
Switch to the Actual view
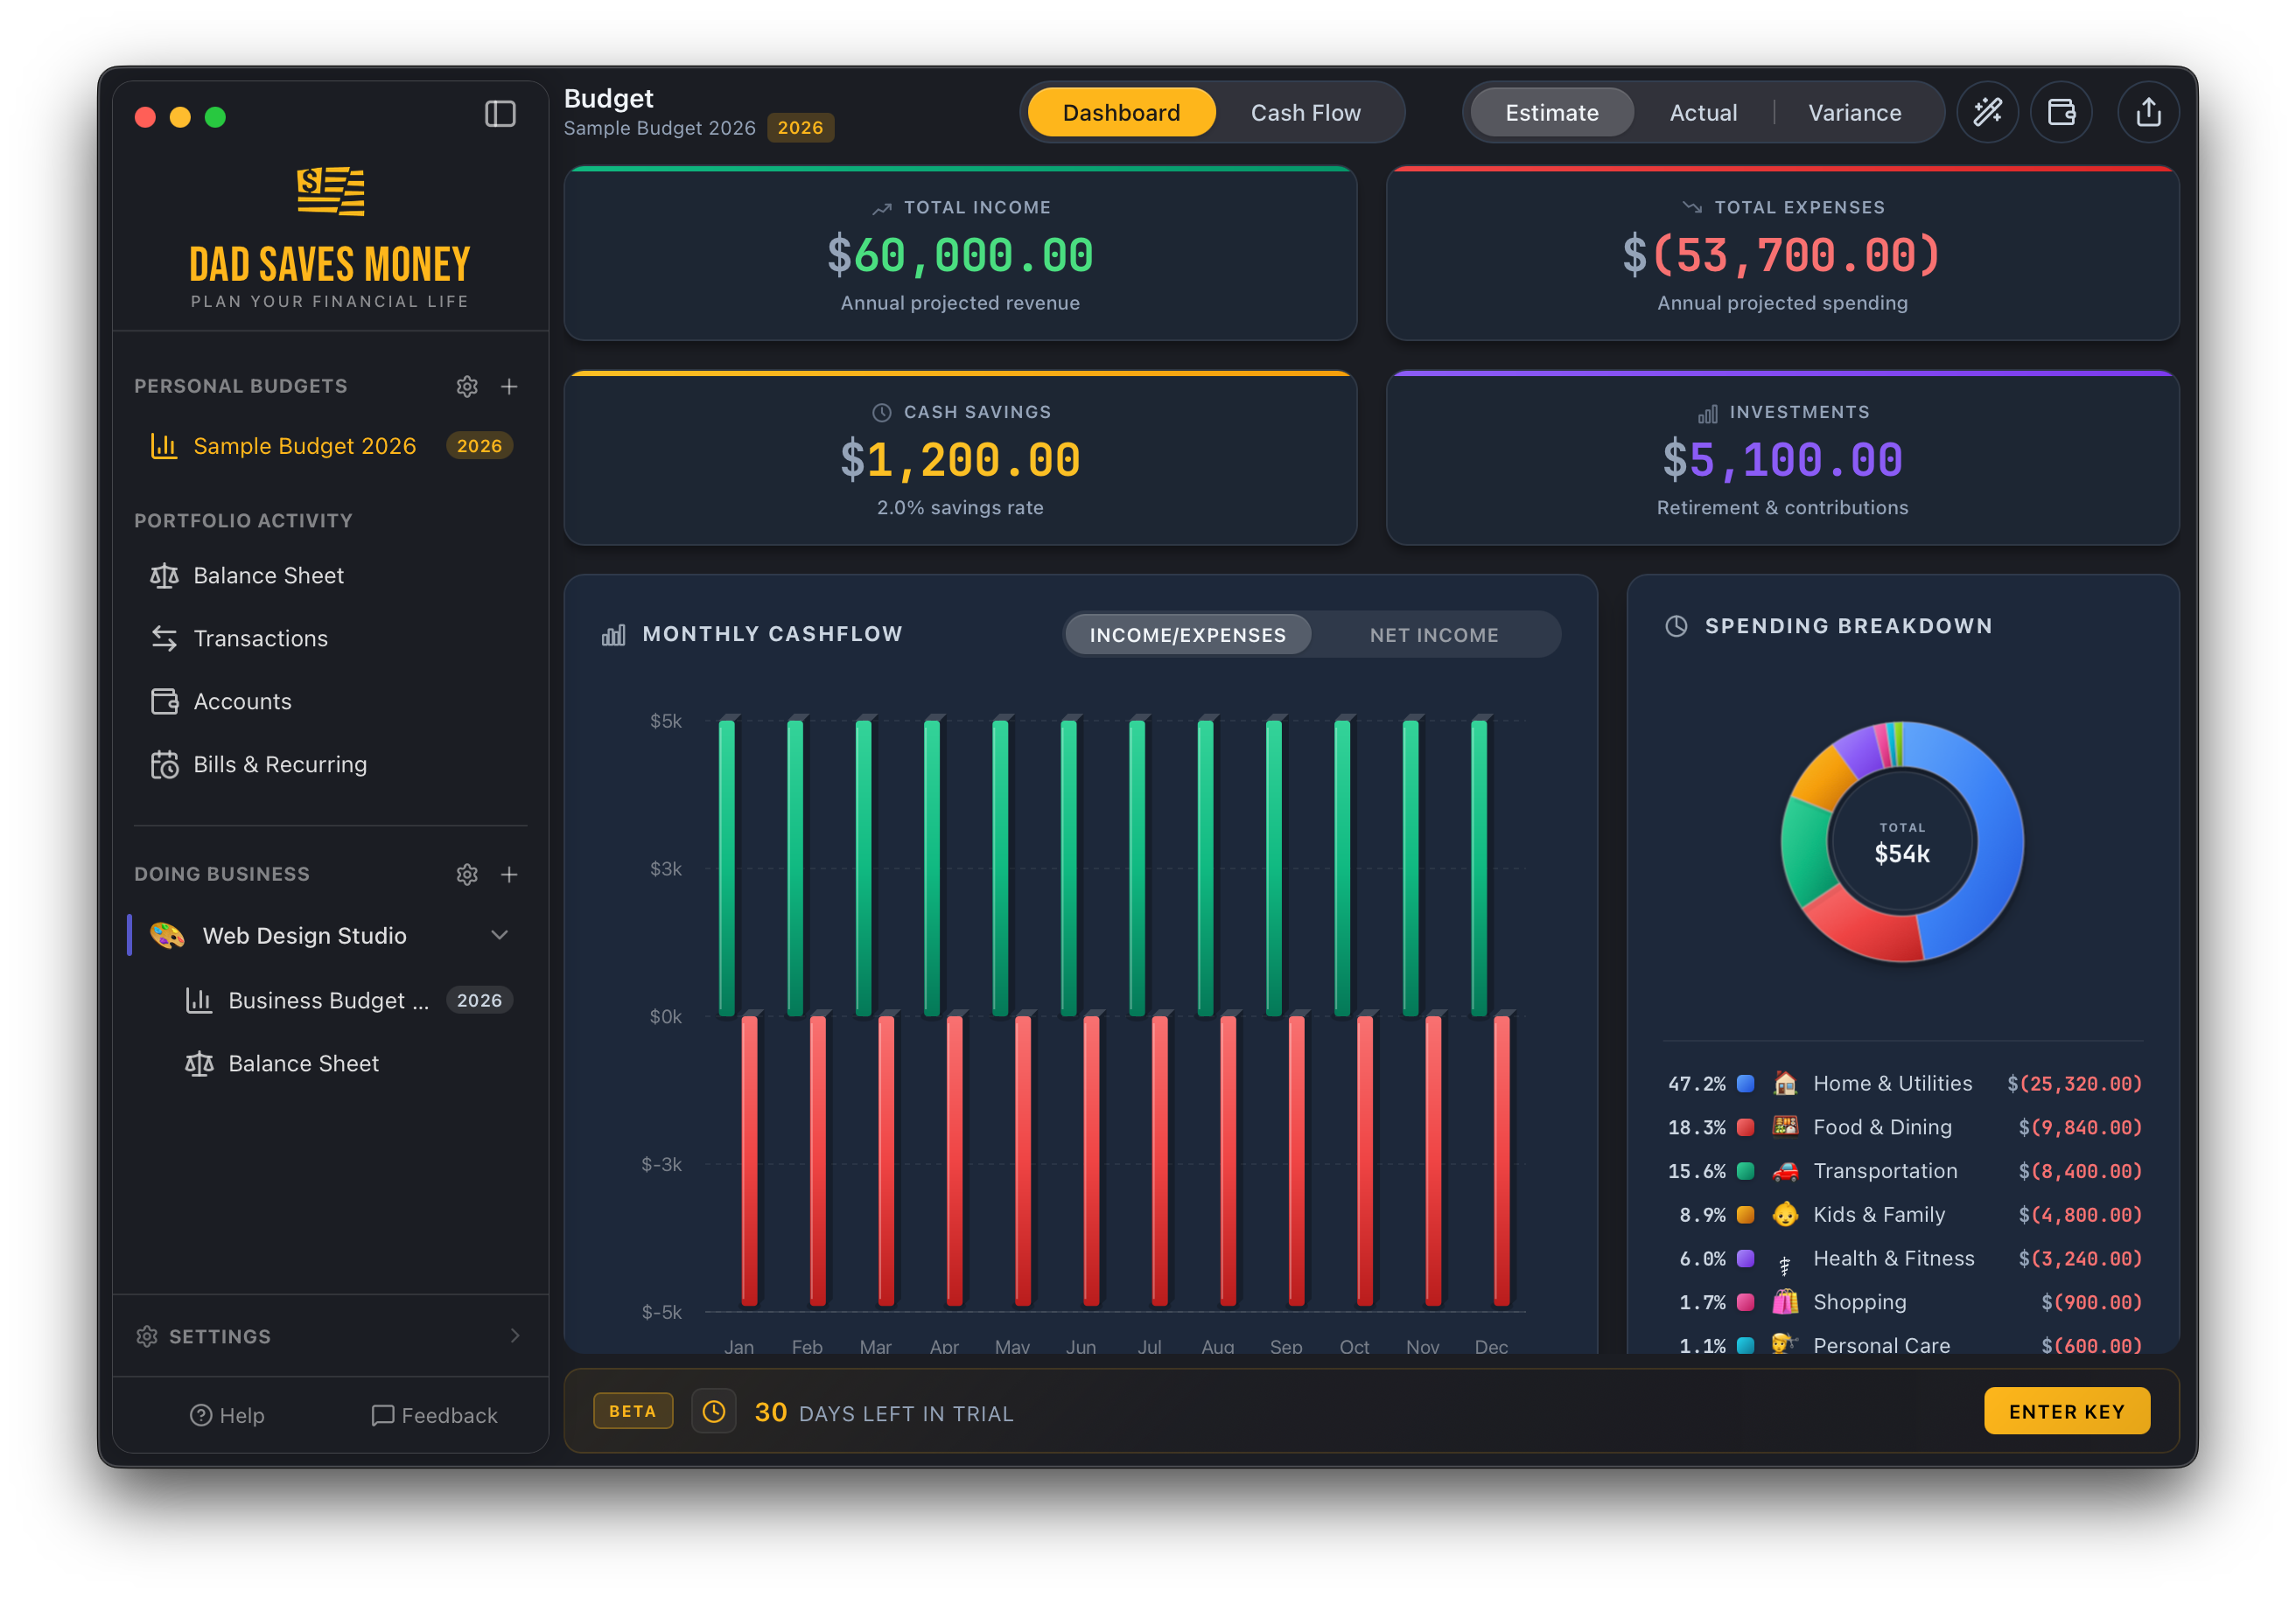tap(1703, 112)
